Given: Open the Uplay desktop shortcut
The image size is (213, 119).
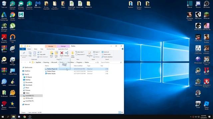Looking at the screenshot, I should (4, 82).
